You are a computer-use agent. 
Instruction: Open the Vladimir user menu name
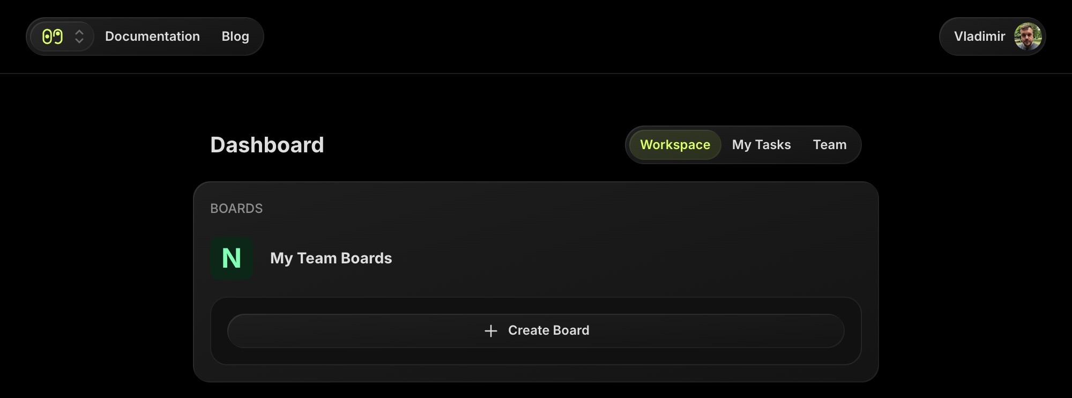coord(979,36)
